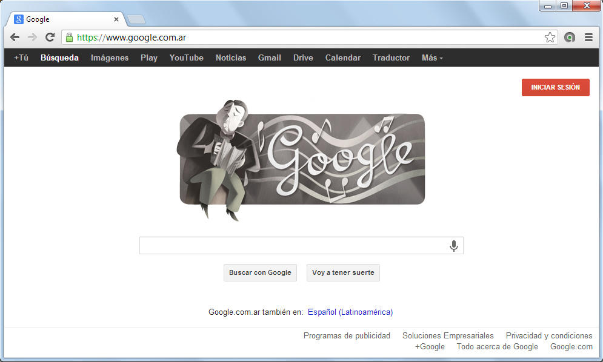Open Gmail from the navigation bar
Viewport: 603px width, 362px height.
pos(270,58)
